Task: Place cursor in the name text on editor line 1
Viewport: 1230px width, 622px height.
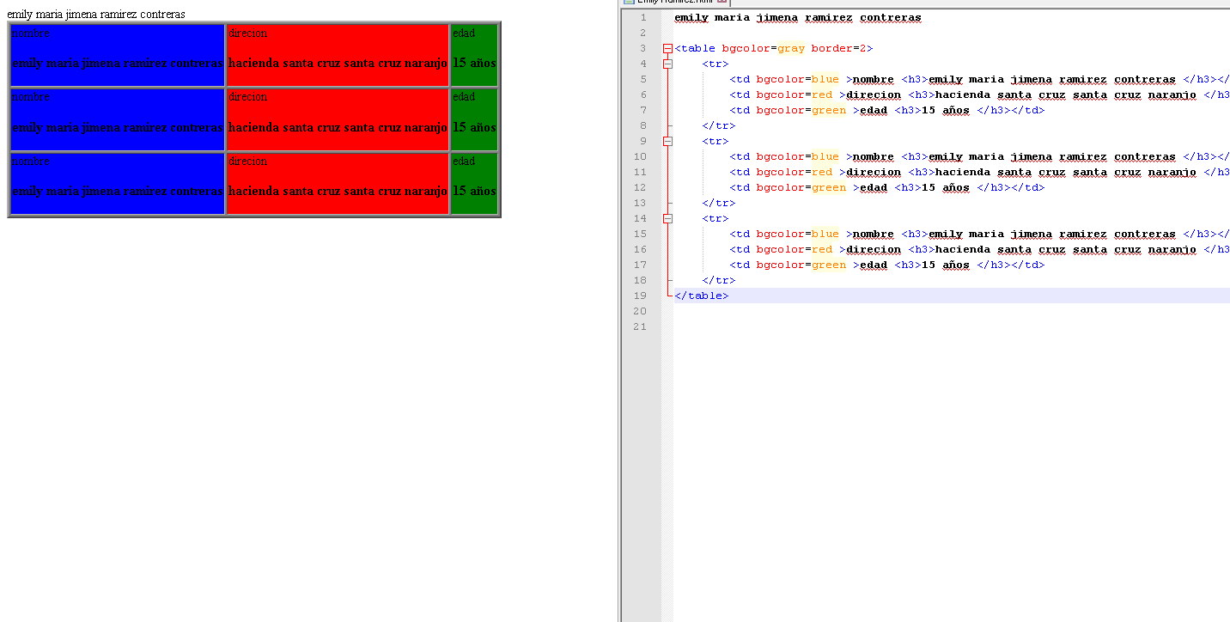Action: (x=798, y=18)
